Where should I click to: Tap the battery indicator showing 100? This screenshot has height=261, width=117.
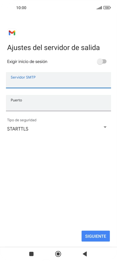(107, 8)
